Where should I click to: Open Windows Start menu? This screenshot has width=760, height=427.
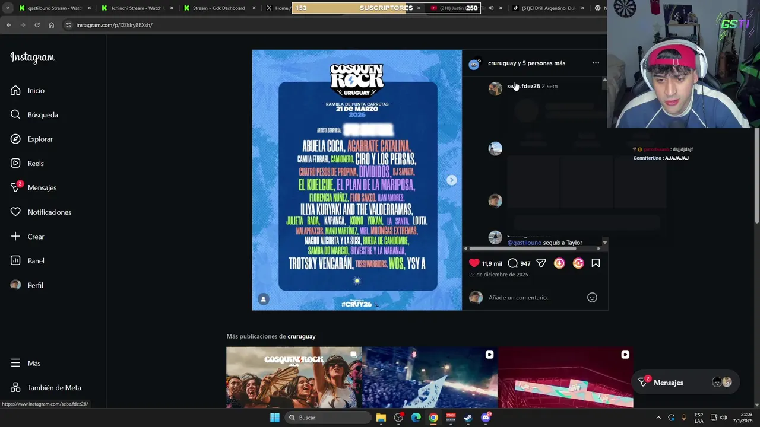click(275, 418)
